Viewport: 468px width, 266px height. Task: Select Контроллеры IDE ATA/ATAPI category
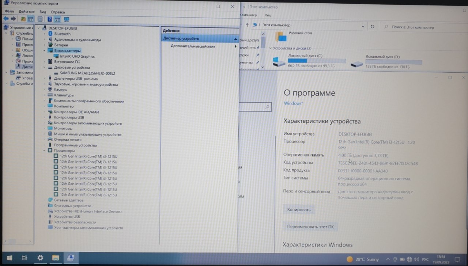coord(76,112)
